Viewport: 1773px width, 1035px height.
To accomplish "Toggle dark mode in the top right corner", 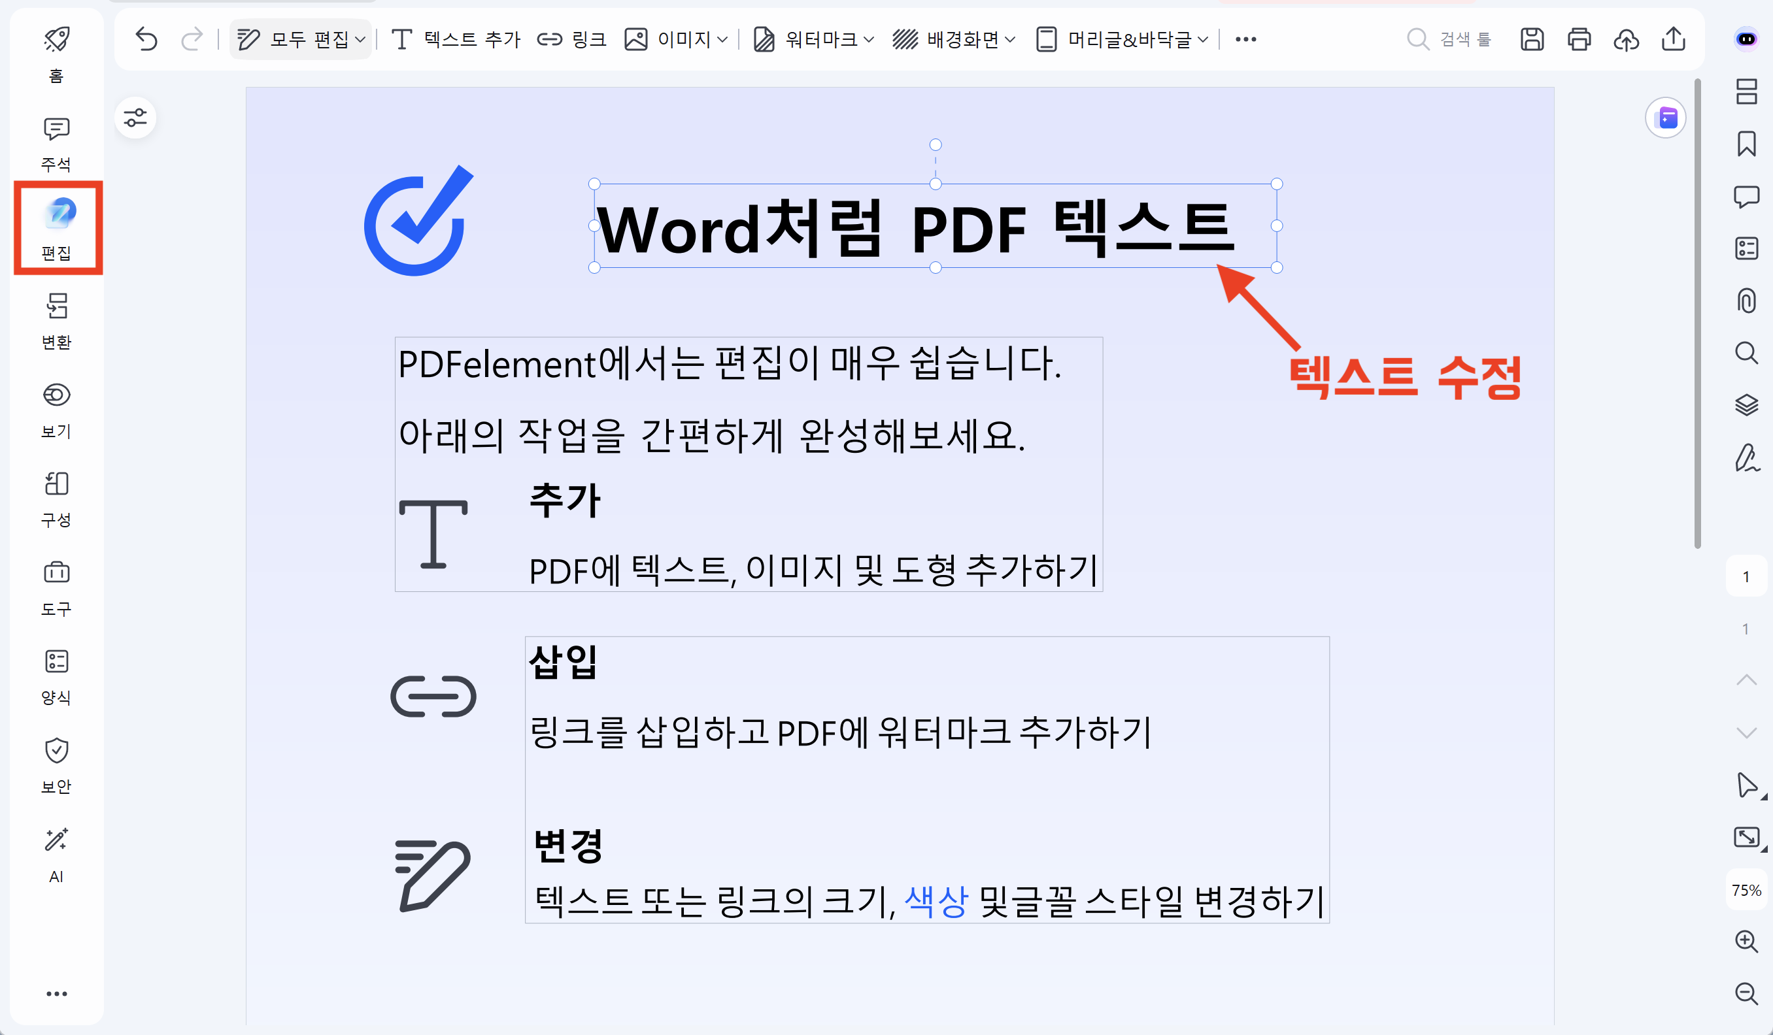I will click(x=1747, y=40).
